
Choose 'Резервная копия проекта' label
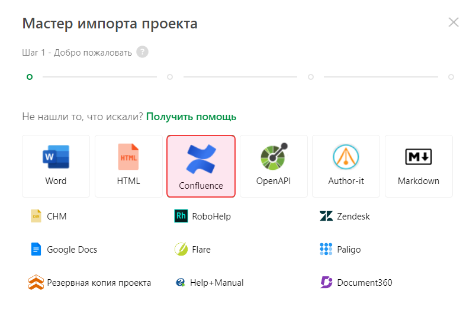(x=99, y=283)
